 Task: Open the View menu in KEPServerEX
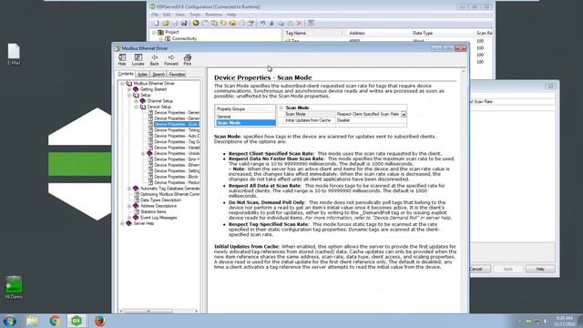pos(180,15)
